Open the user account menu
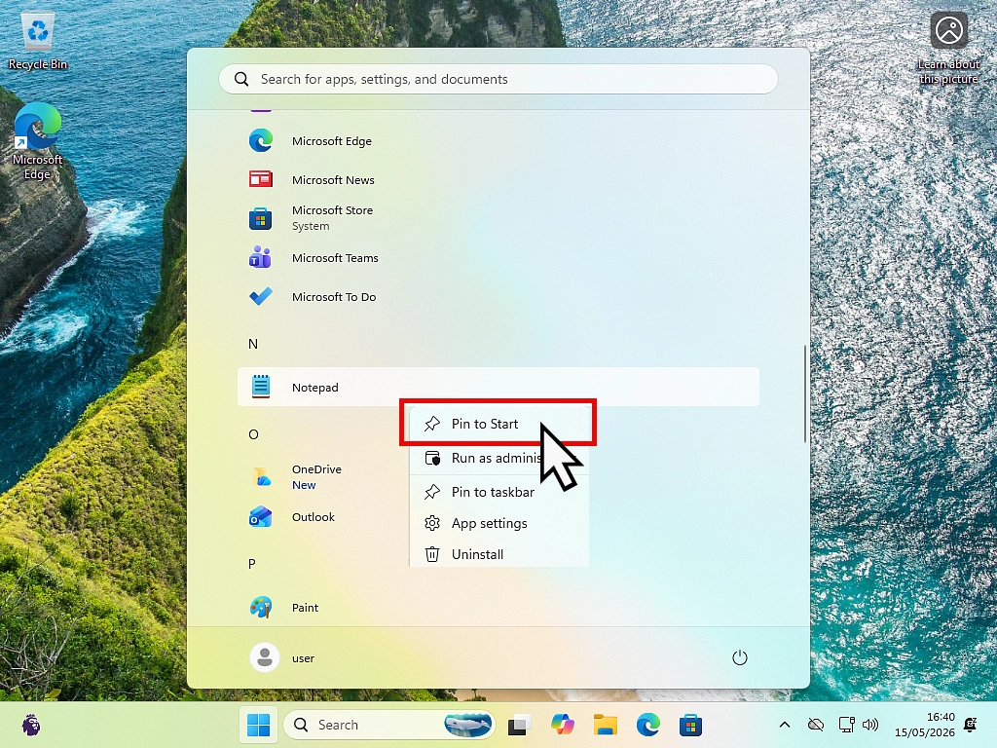Screen dimensions: 997x748 tap(282, 657)
